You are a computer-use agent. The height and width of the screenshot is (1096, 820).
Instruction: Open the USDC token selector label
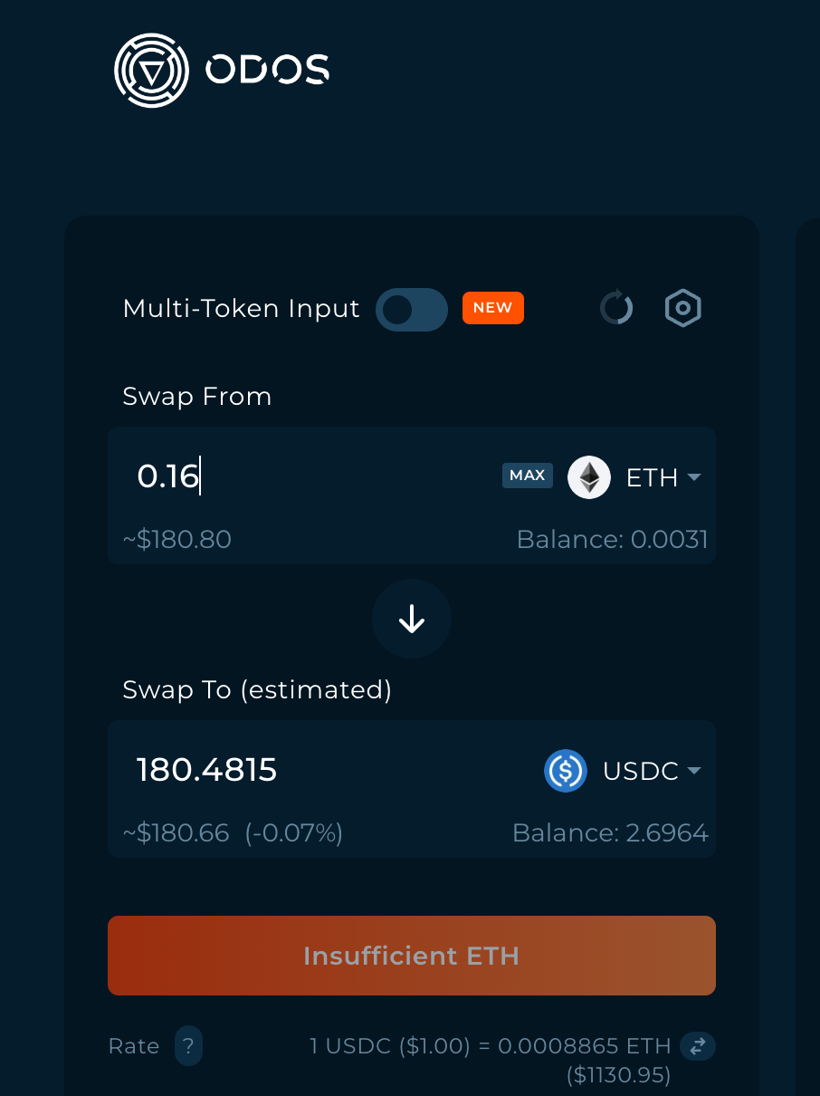(x=641, y=771)
